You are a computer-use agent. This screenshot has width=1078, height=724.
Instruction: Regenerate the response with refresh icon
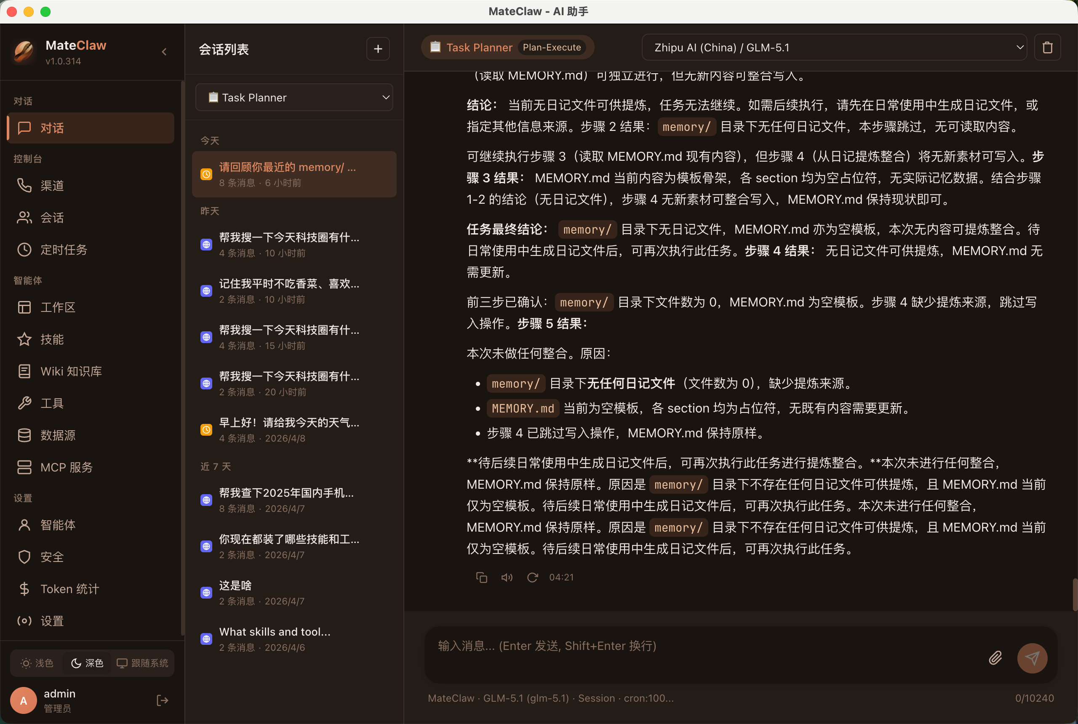point(532,577)
